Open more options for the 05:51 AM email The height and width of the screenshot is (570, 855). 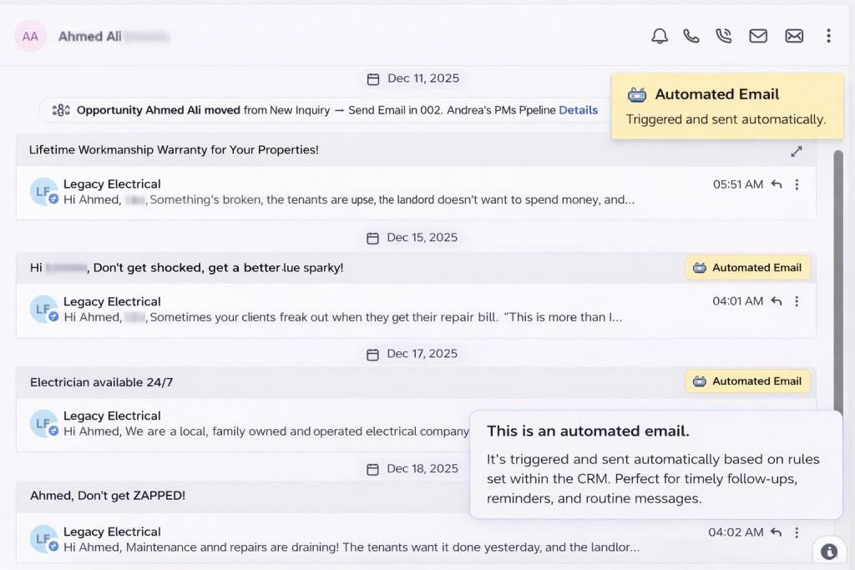tap(797, 184)
